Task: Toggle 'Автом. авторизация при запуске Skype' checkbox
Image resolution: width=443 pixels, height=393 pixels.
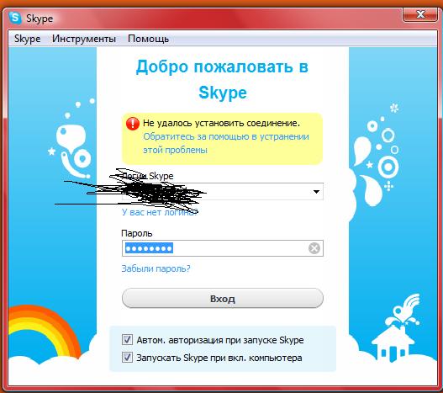Action: click(127, 339)
